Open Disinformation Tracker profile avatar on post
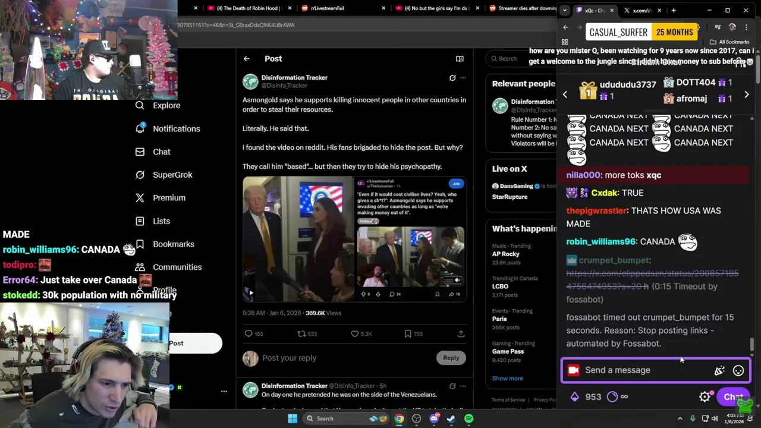This screenshot has width=761, height=428. click(250, 81)
